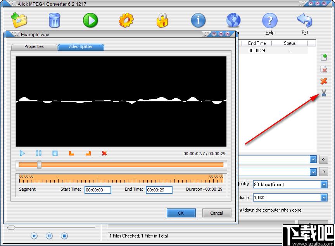Click the Duration=00:00:29 text

tap(204, 189)
